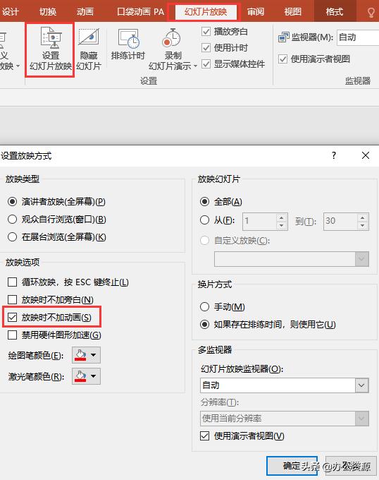379x480 pixels.
Task: Toggle dialog 使用演示者视图(V) checkbox
Action: point(204,436)
